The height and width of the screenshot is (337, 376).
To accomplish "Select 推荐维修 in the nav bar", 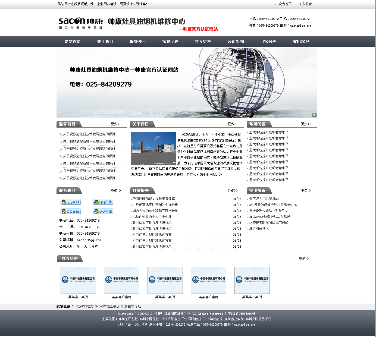I will pyautogui.click(x=203, y=42).
